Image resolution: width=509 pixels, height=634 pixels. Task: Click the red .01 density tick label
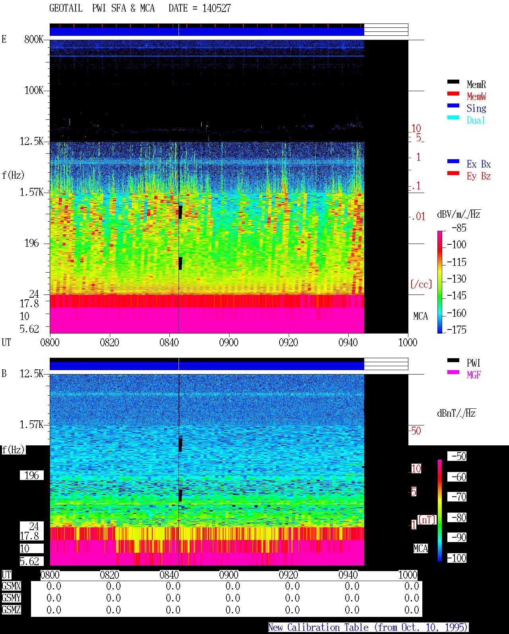point(418,217)
